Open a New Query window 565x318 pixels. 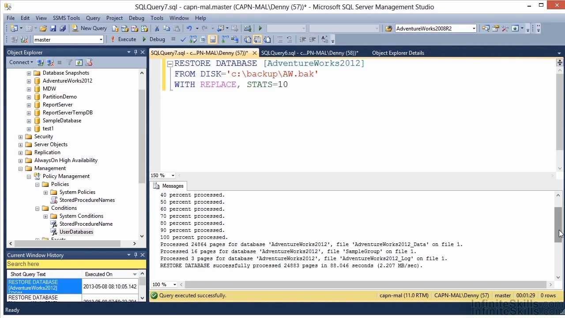pos(90,28)
